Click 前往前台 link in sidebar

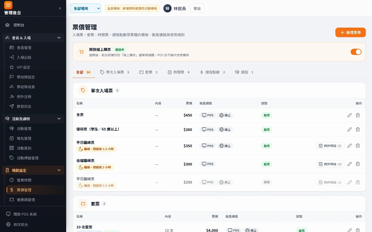[33, 225]
